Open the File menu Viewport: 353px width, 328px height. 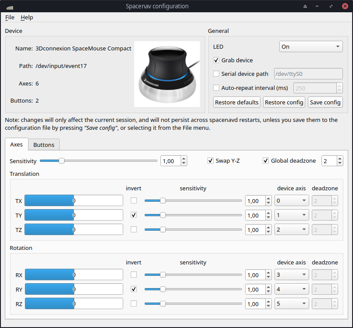(10, 17)
